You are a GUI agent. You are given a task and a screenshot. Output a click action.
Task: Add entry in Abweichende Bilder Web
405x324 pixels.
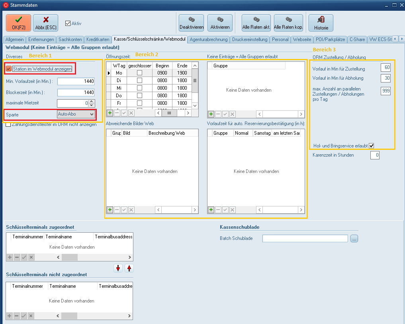[110, 210]
